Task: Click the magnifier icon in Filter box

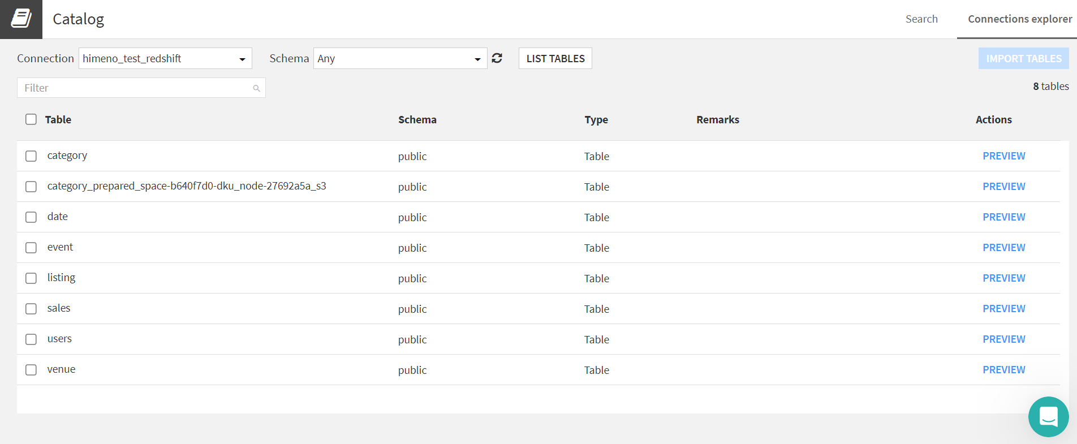Action: [x=256, y=88]
